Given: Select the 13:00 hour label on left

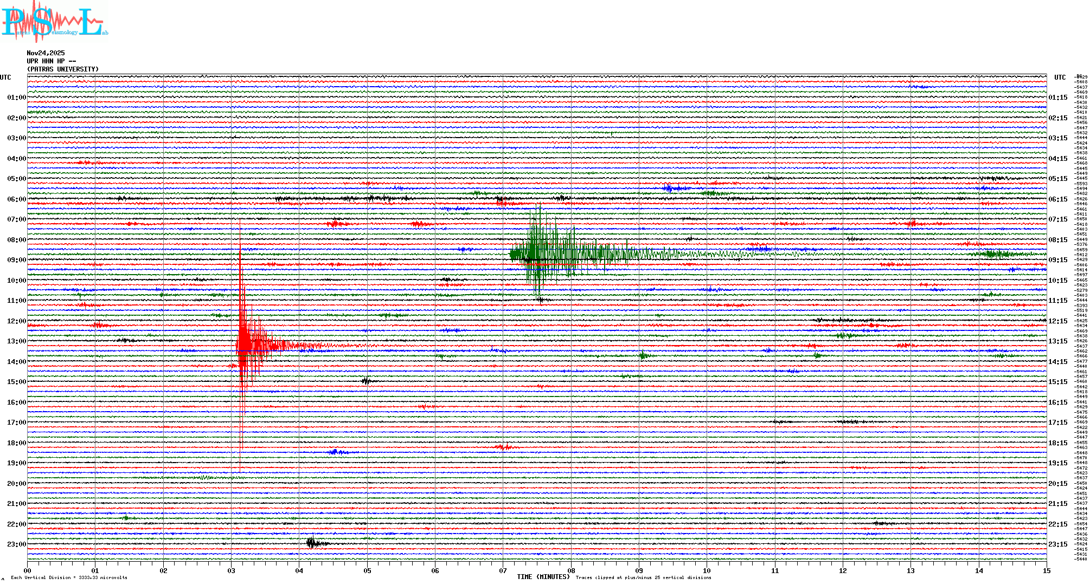Looking at the screenshot, I should click(x=16, y=341).
